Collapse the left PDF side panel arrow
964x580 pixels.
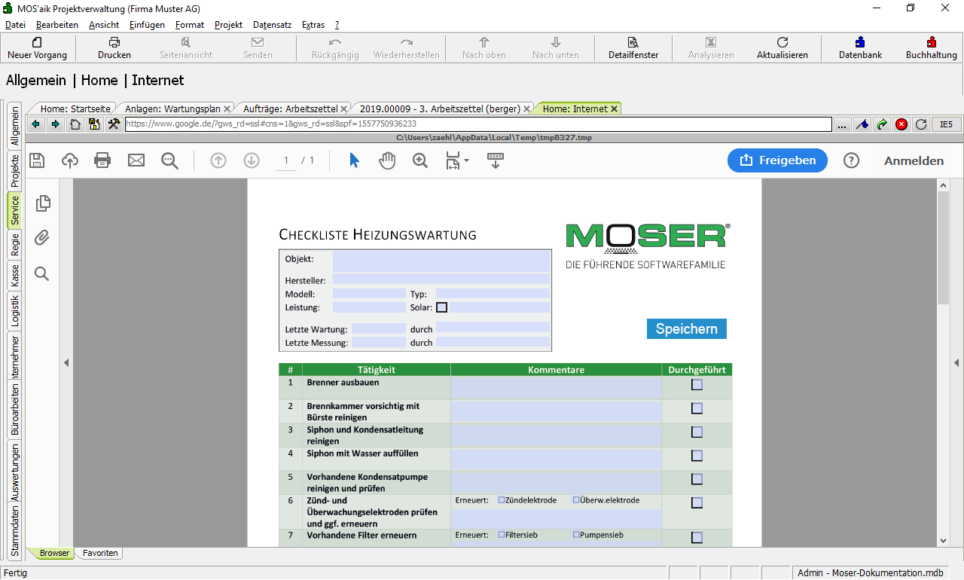66,362
